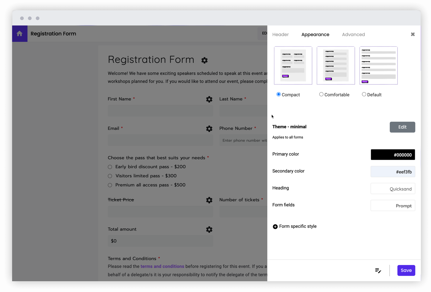431x292 pixels.
Task: Open the Prompt form fields font selector
Action: [x=393, y=206]
